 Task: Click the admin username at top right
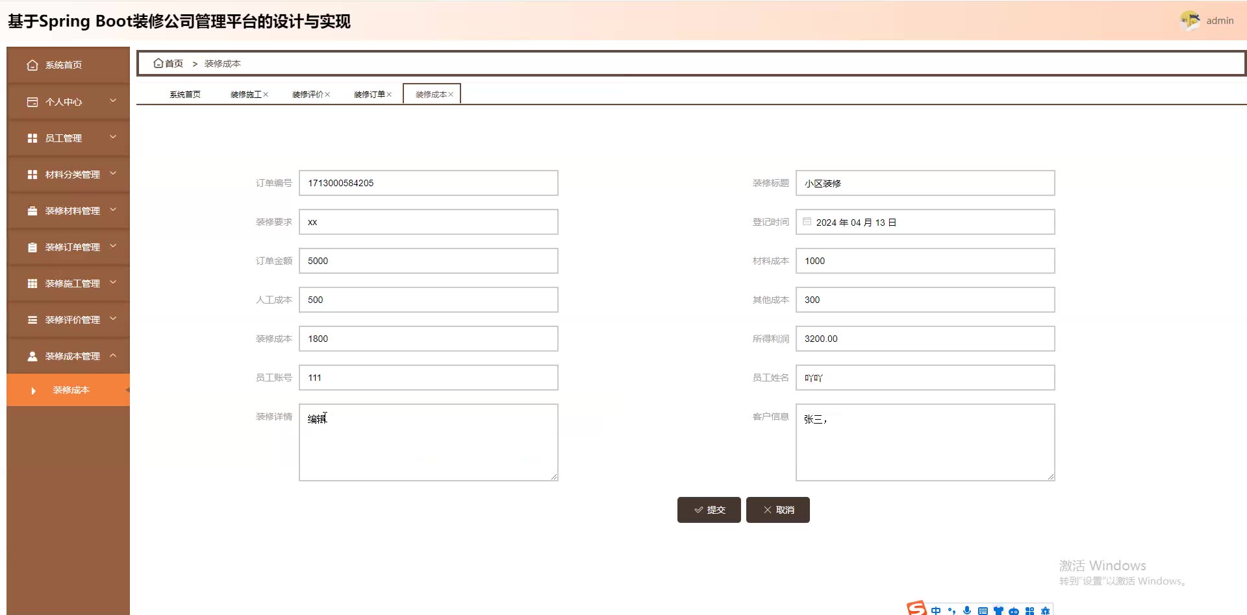pyautogui.click(x=1220, y=21)
